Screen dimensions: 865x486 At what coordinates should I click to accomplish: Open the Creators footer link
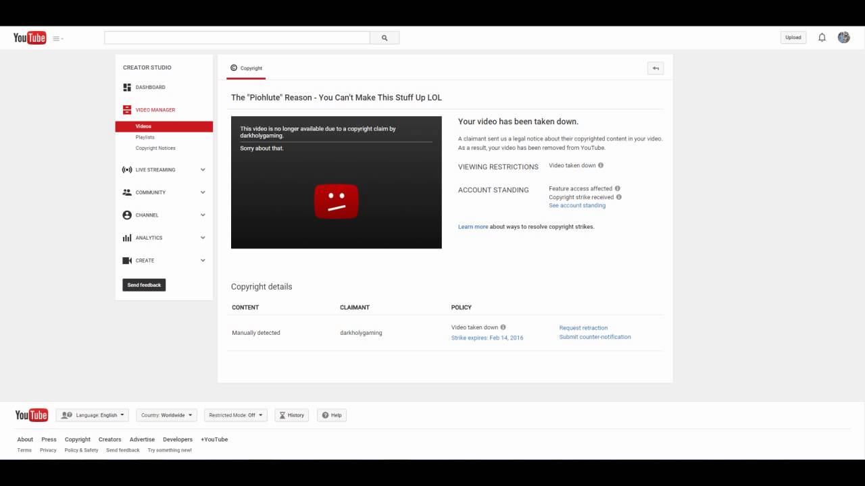click(x=110, y=439)
